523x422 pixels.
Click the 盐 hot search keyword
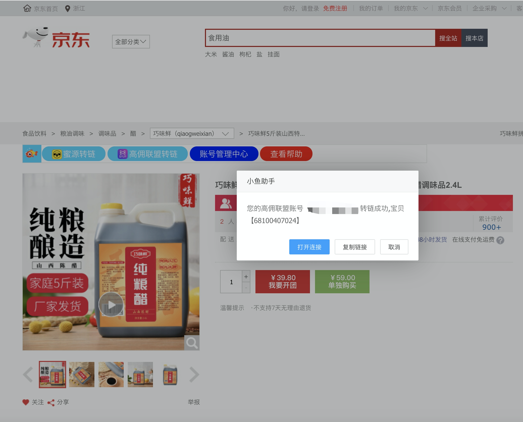pos(259,54)
